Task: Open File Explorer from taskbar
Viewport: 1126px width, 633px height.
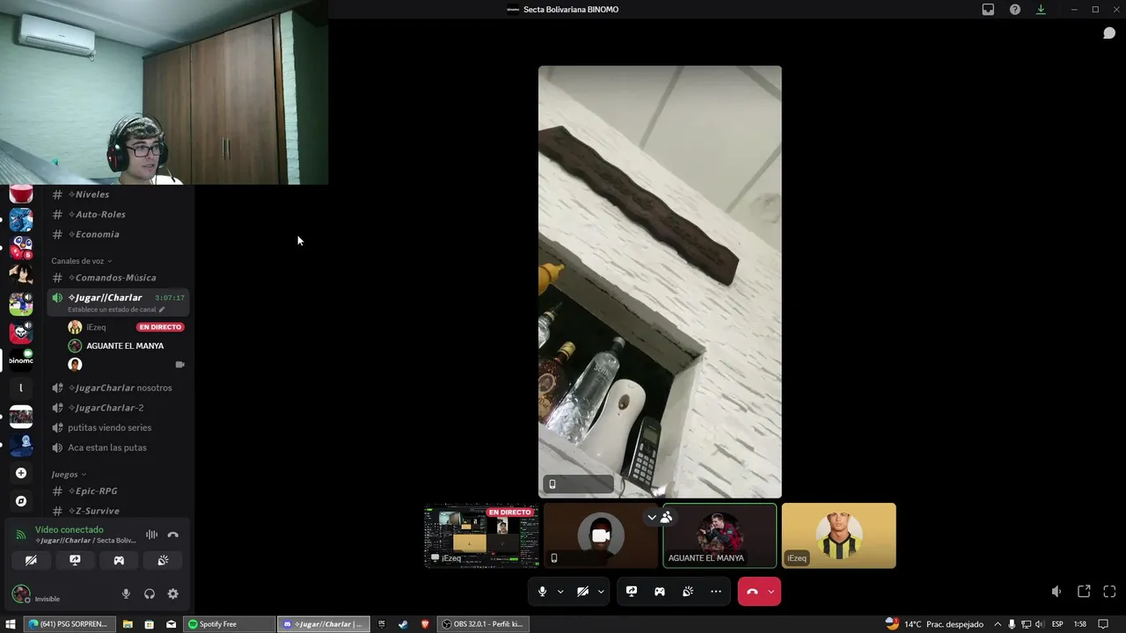Action: tap(128, 624)
